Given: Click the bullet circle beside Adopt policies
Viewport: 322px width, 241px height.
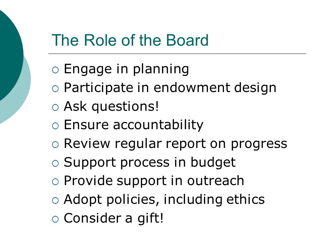Looking at the screenshot, I should click(55, 200).
